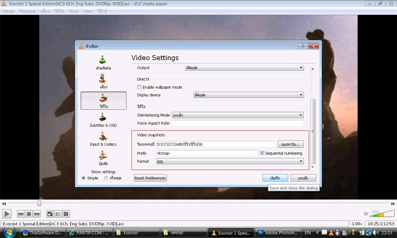Open the Playback menu
Image resolution: width=397 pixels, height=238 pixels.
click(x=27, y=11)
